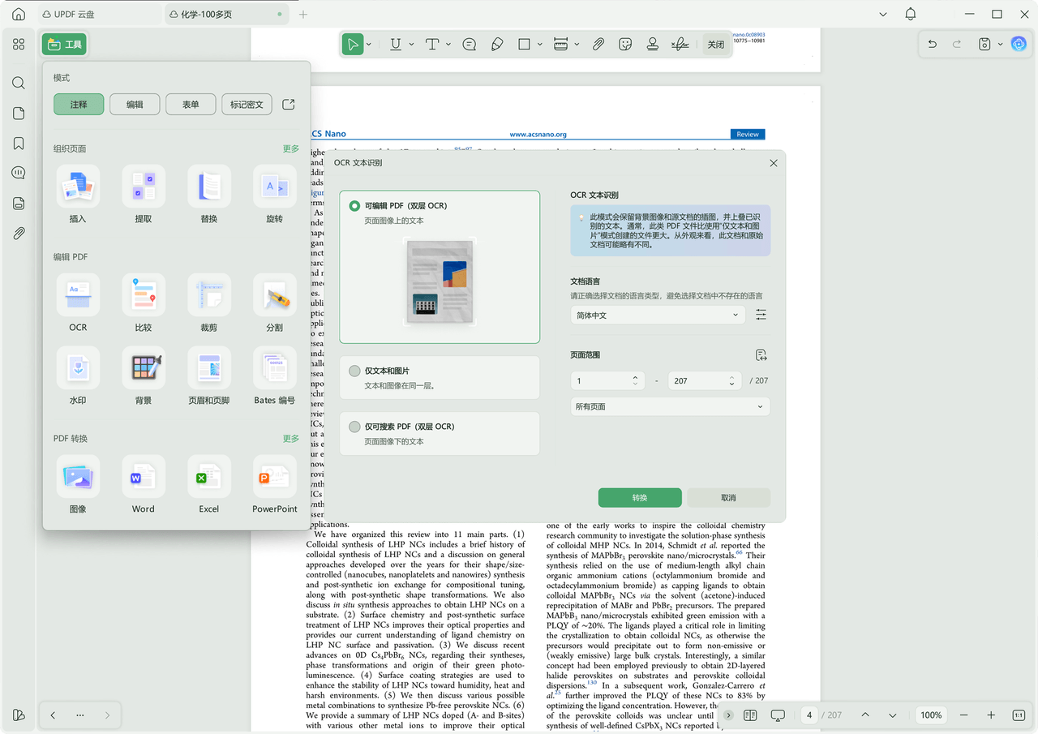Switch to the 编辑 (Edit) mode tab
The height and width of the screenshot is (734, 1038).
tap(134, 104)
